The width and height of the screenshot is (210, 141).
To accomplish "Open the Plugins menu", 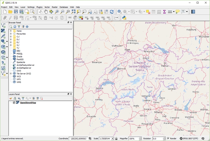I will (x=39, y=7).
